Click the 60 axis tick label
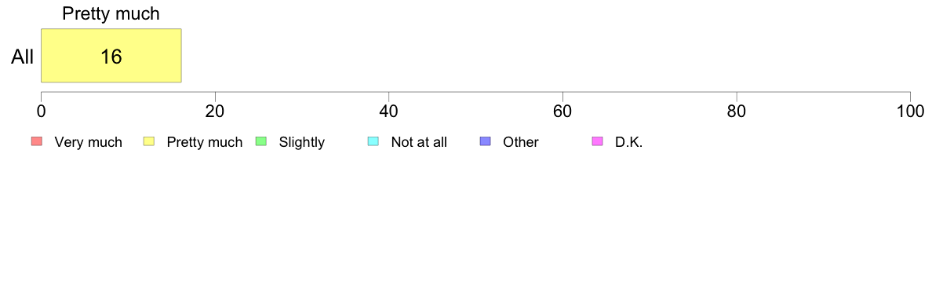The image size is (932, 289). coord(562,112)
